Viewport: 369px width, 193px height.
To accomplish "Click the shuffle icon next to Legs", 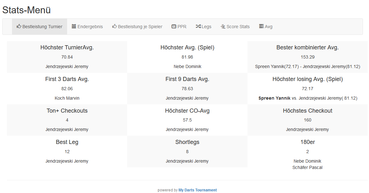I will click(198, 27).
